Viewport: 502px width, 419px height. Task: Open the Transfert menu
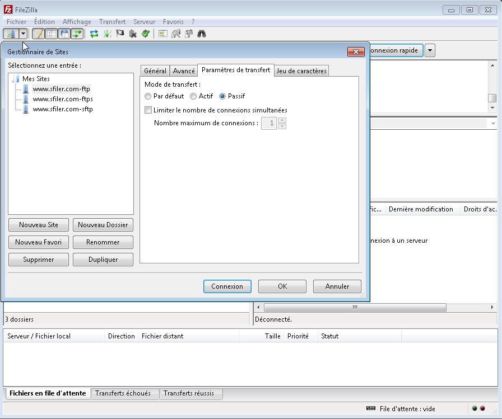tap(113, 22)
